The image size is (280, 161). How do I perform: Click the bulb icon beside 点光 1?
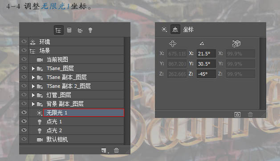[40, 122]
